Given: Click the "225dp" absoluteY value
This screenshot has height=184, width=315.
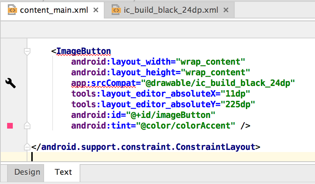Looking at the screenshot, I should pyautogui.click(x=238, y=104).
